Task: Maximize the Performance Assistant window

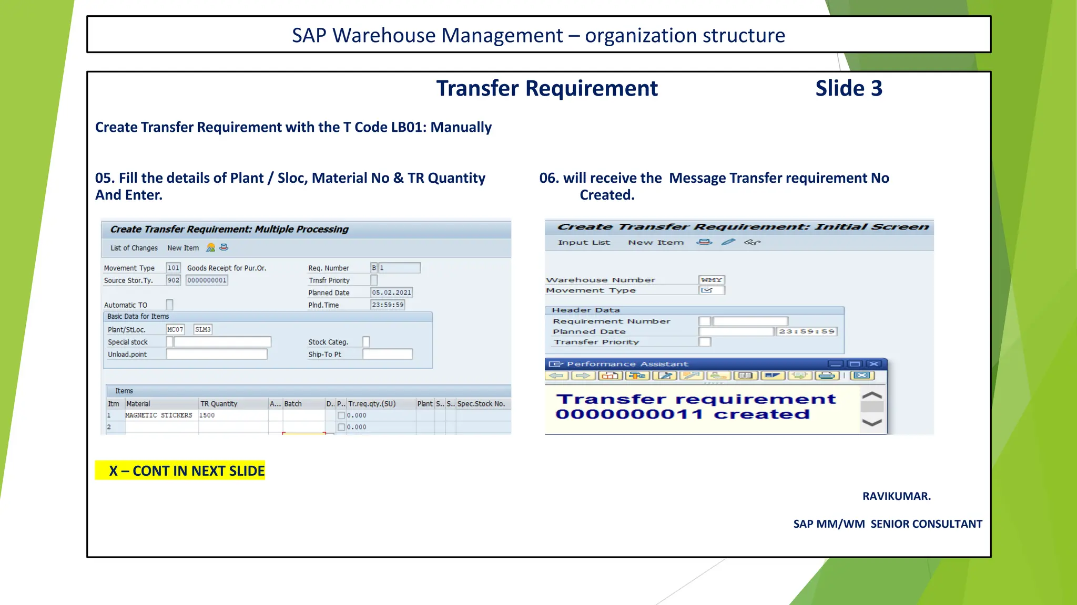Action: (855, 364)
